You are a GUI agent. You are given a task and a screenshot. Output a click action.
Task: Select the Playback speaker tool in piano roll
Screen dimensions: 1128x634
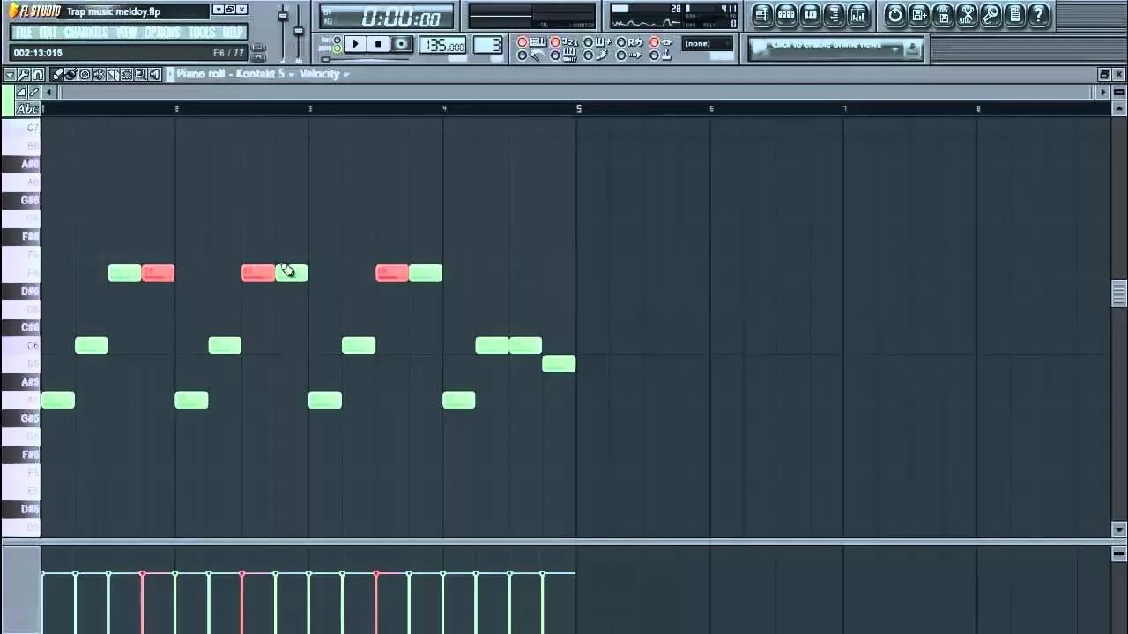[154, 74]
